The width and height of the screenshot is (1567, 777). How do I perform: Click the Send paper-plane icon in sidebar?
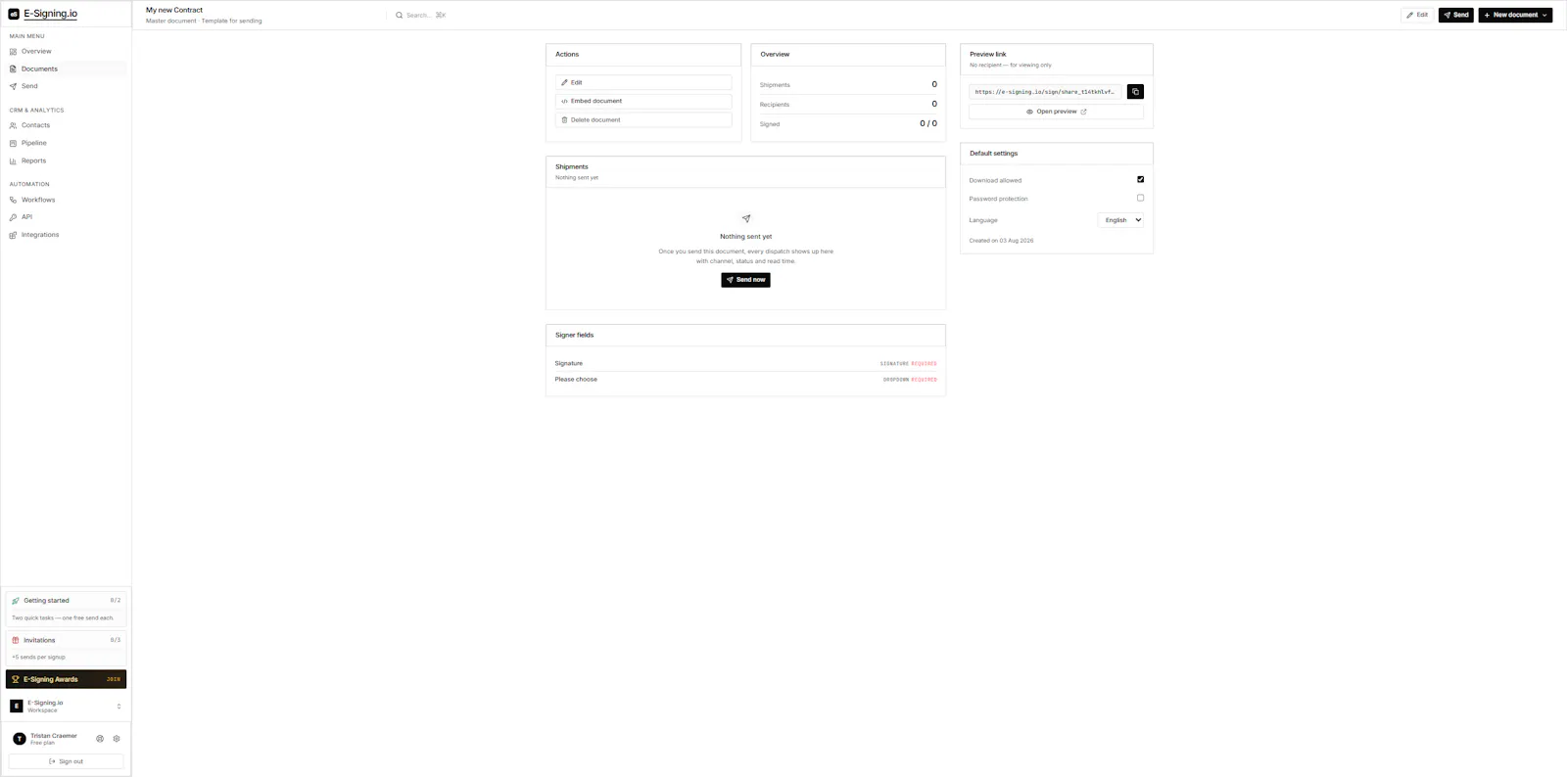coord(13,86)
